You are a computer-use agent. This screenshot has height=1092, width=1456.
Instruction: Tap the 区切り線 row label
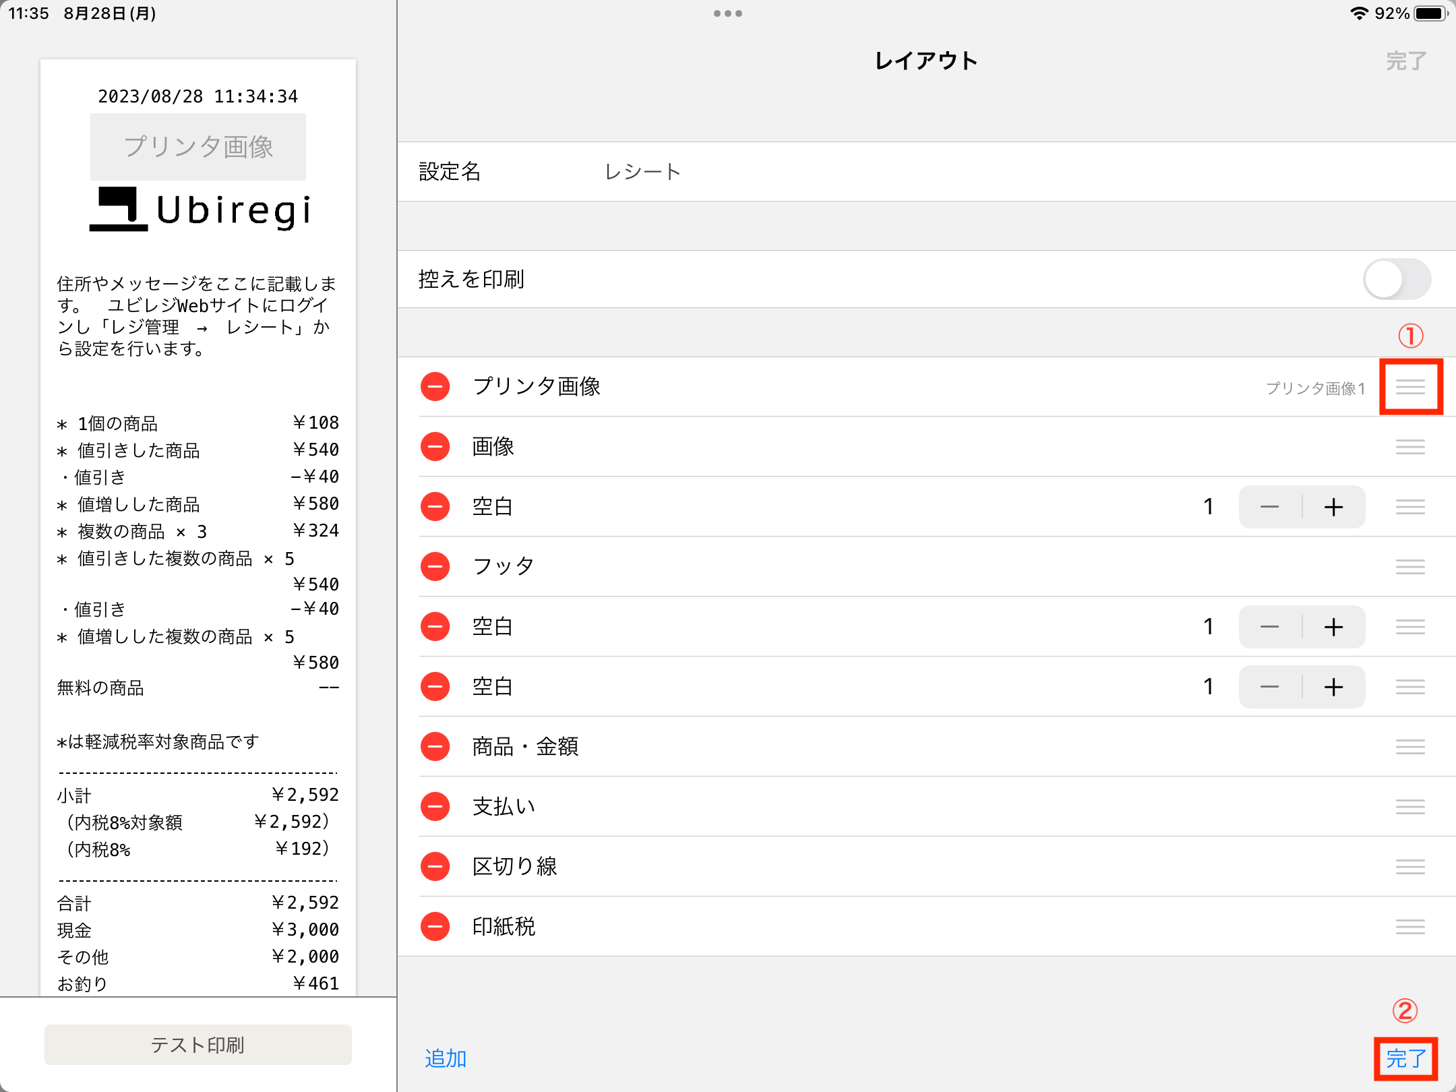[515, 867]
